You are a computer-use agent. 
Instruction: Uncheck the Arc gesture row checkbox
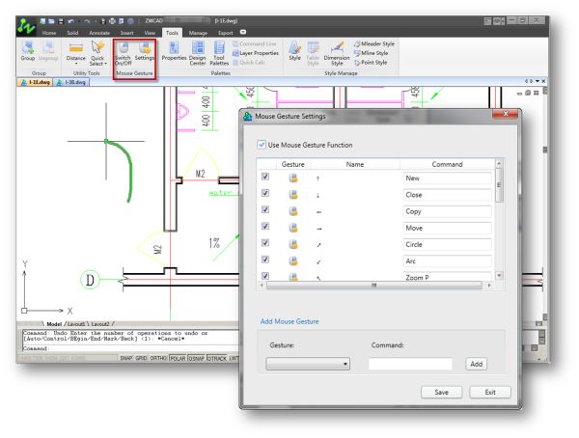(265, 260)
